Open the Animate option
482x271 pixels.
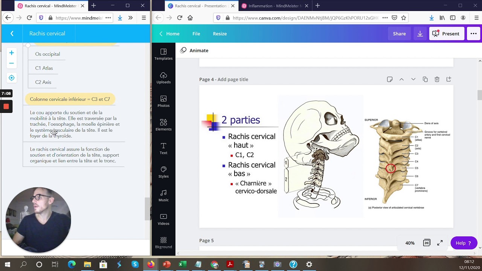[194, 50]
